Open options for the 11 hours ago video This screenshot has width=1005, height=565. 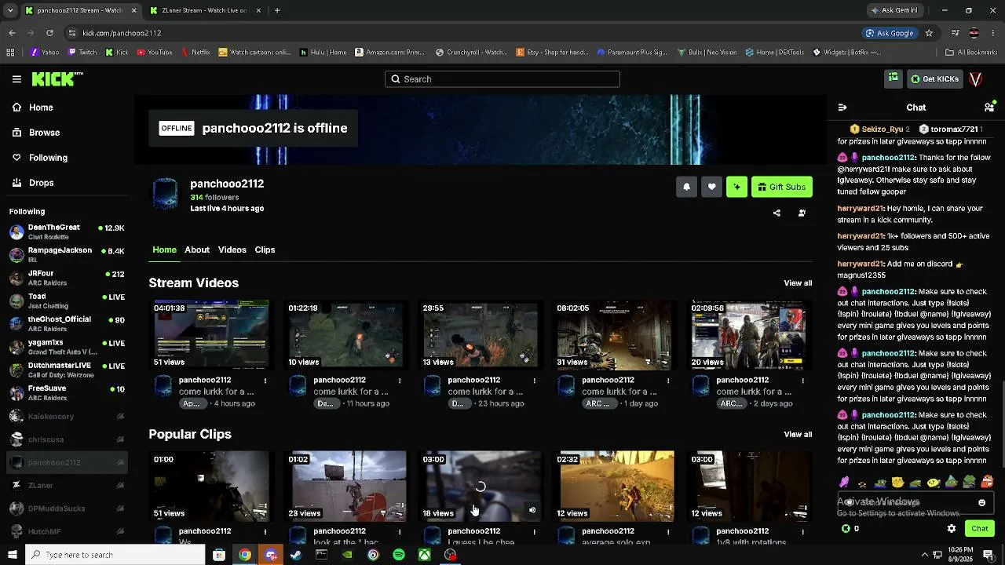click(400, 381)
